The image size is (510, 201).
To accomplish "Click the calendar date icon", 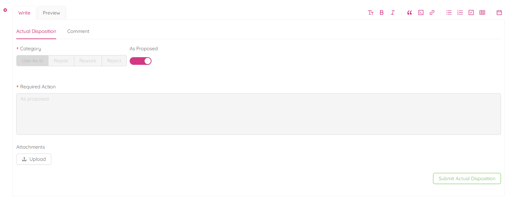I will point(499,13).
